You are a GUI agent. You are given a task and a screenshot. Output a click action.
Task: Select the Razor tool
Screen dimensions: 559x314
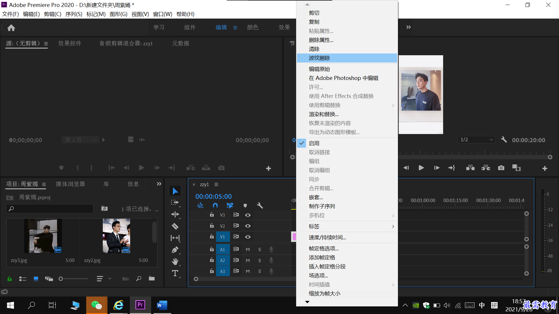click(x=175, y=226)
